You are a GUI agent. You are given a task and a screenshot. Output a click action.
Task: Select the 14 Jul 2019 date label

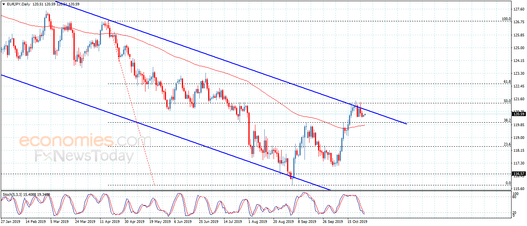233,222
